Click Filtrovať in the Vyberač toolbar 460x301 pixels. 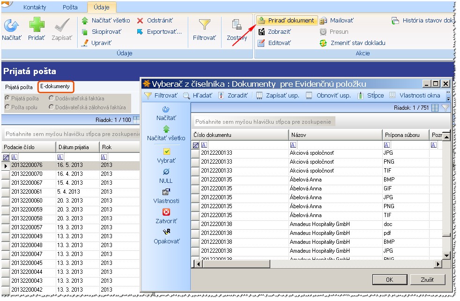(161, 96)
